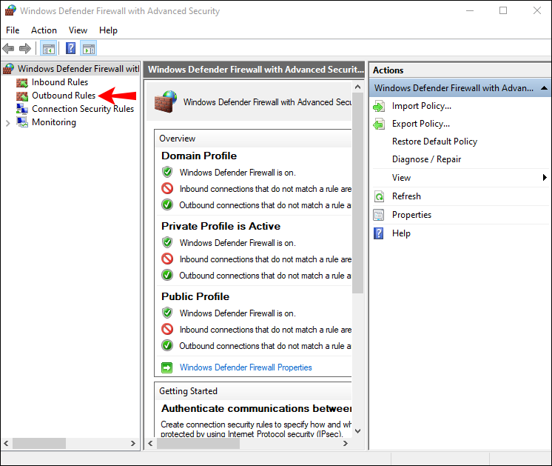Select the Windows Defender Firewall root node
The height and width of the screenshot is (466, 552).
click(x=78, y=69)
